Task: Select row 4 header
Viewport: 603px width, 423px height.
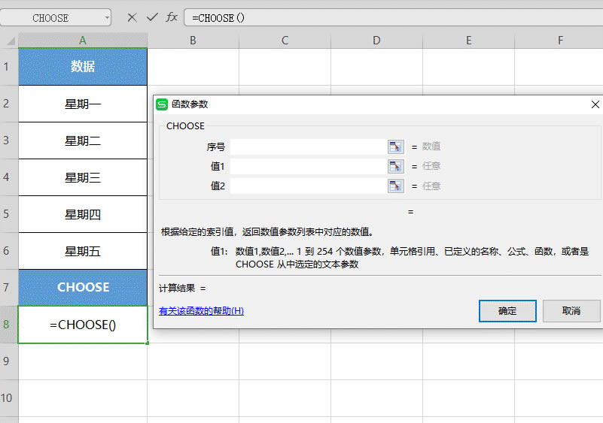Action: point(9,177)
